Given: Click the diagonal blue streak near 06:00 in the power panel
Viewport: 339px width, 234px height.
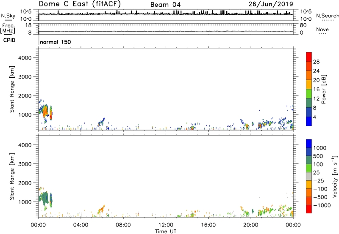Looking at the screenshot, I should click(101, 122).
